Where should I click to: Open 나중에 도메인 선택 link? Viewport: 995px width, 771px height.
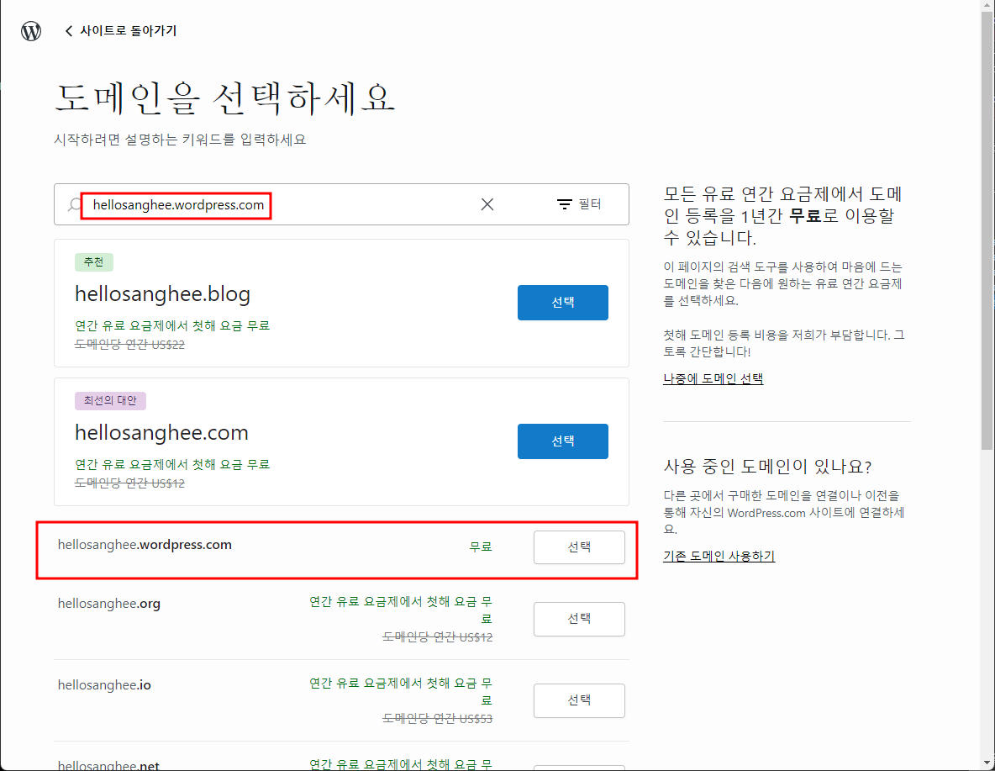[713, 378]
